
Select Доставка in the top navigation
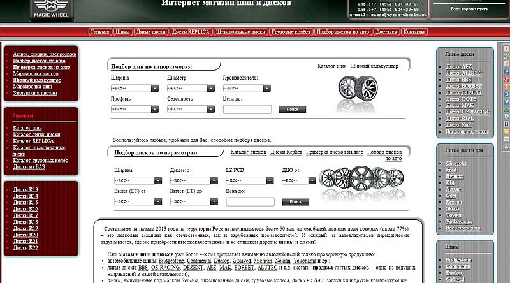click(x=386, y=32)
